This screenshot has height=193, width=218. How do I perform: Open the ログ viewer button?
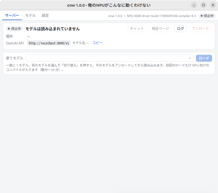(x=180, y=28)
